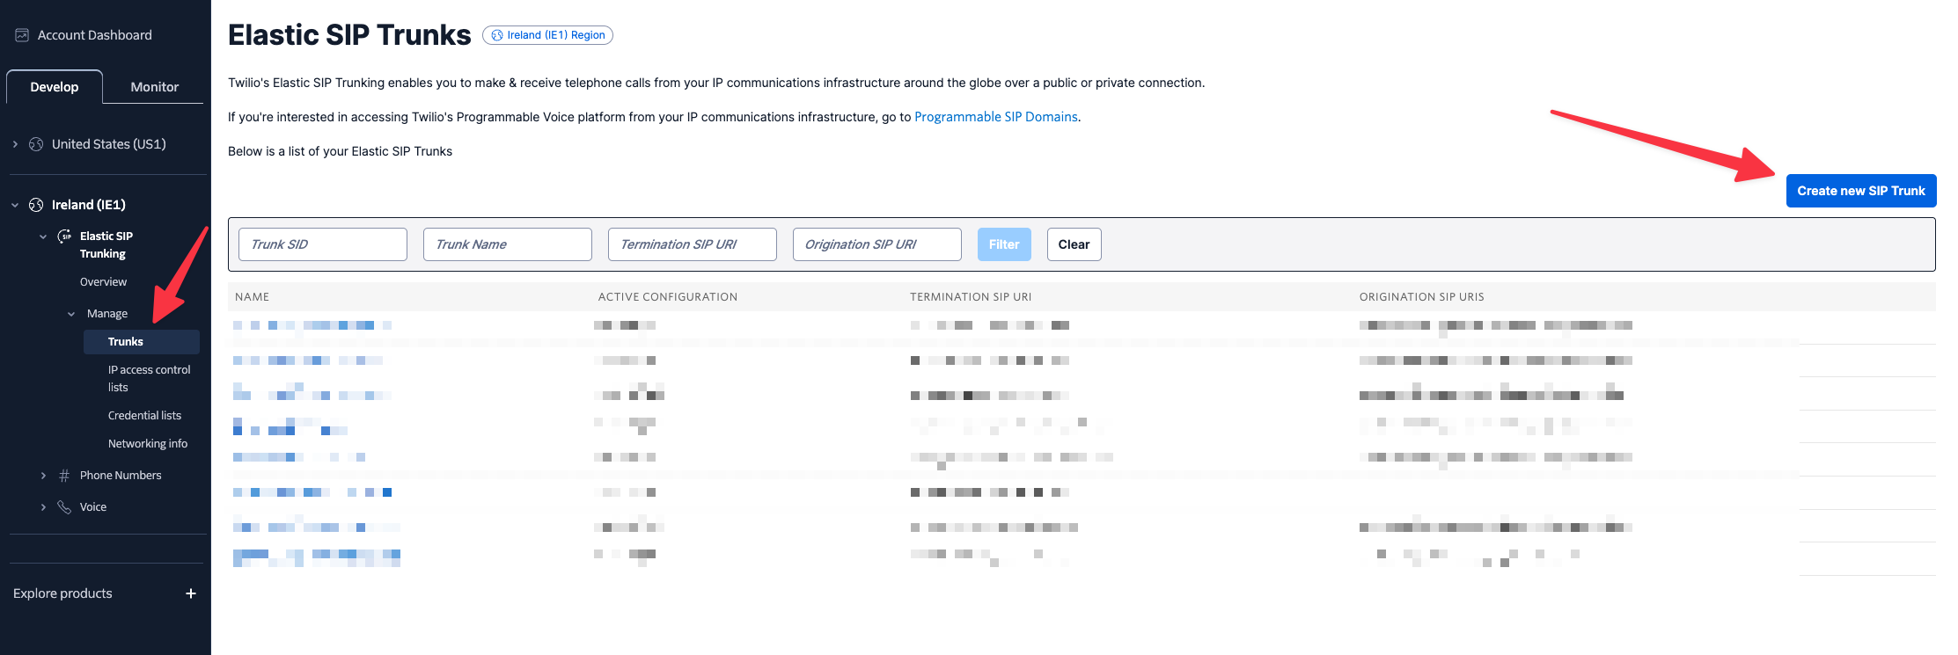Open Credential lists
Image resolution: width=1958 pixels, height=655 pixels.
click(x=144, y=416)
